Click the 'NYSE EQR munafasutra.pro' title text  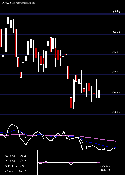19,3
